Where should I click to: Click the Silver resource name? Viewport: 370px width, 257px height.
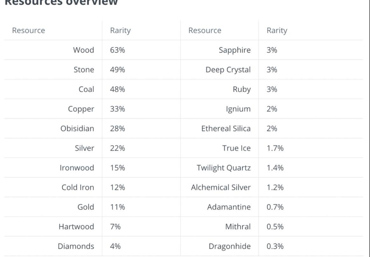[x=84, y=148]
